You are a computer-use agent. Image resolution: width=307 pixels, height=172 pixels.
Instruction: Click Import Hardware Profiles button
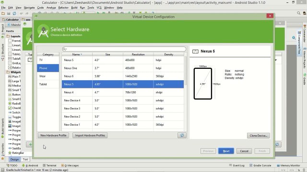coord(90,135)
